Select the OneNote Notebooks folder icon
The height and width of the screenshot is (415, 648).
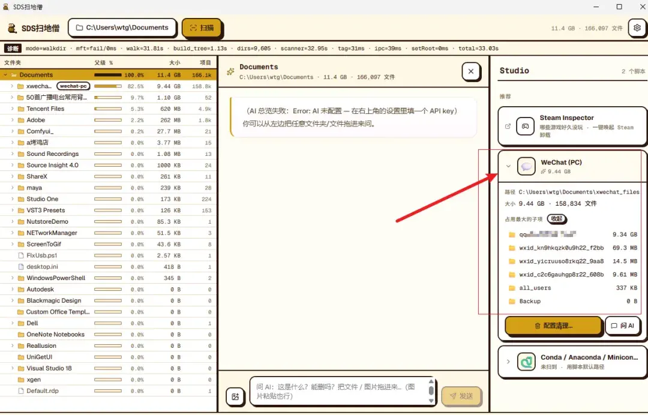click(x=20, y=335)
